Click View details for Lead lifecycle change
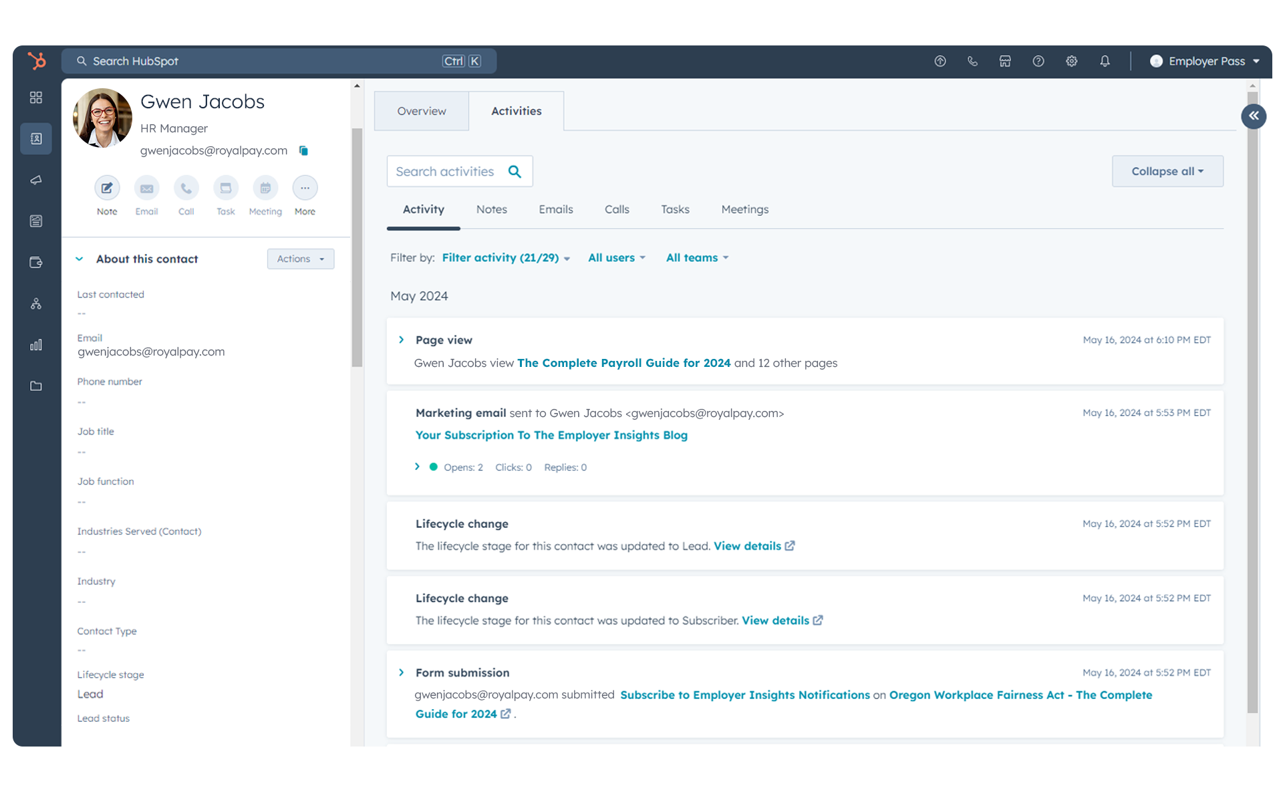 pos(747,546)
